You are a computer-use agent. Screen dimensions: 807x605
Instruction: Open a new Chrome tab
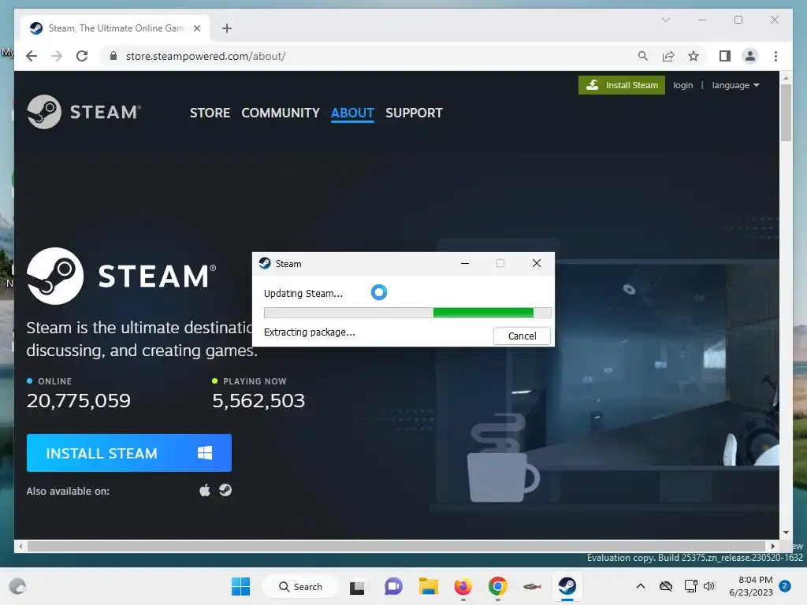click(227, 28)
